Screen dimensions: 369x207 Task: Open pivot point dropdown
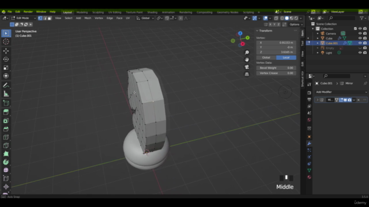point(160,18)
